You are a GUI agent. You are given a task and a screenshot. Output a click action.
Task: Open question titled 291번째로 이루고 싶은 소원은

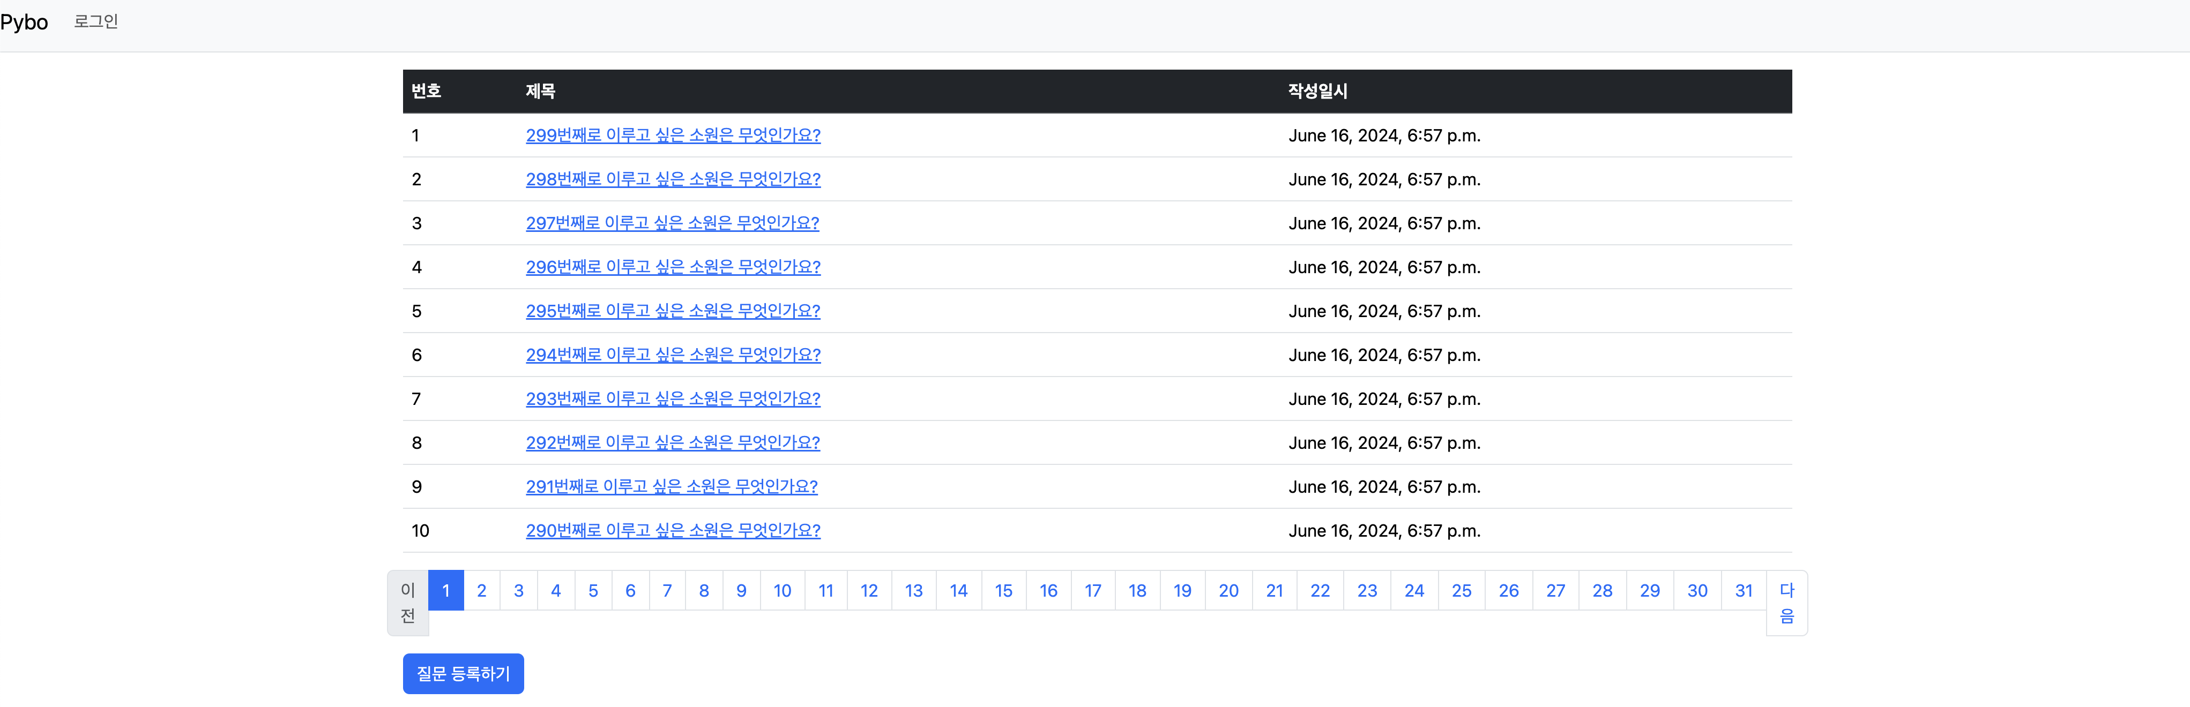(671, 486)
